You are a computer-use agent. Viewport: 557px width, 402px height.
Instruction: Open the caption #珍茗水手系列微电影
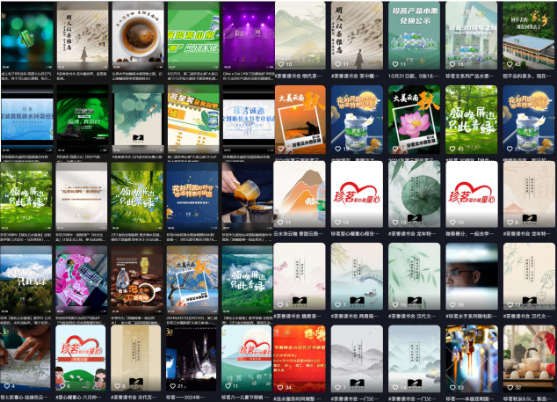point(471,316)
